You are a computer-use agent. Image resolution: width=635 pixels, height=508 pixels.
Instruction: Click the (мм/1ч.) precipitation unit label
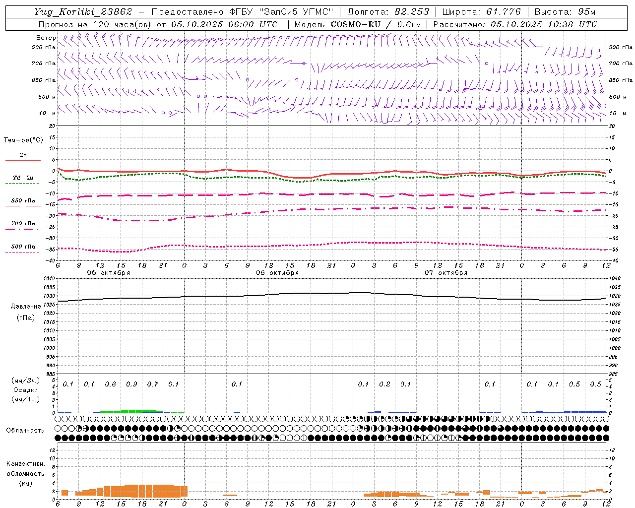pos(26,399)
